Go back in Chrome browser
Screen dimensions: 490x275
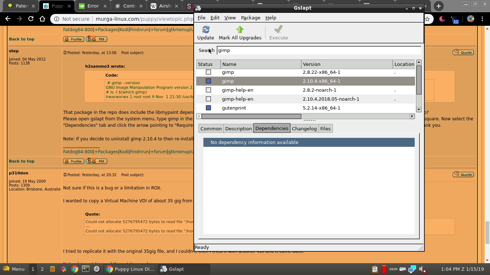tap(8, 19)
